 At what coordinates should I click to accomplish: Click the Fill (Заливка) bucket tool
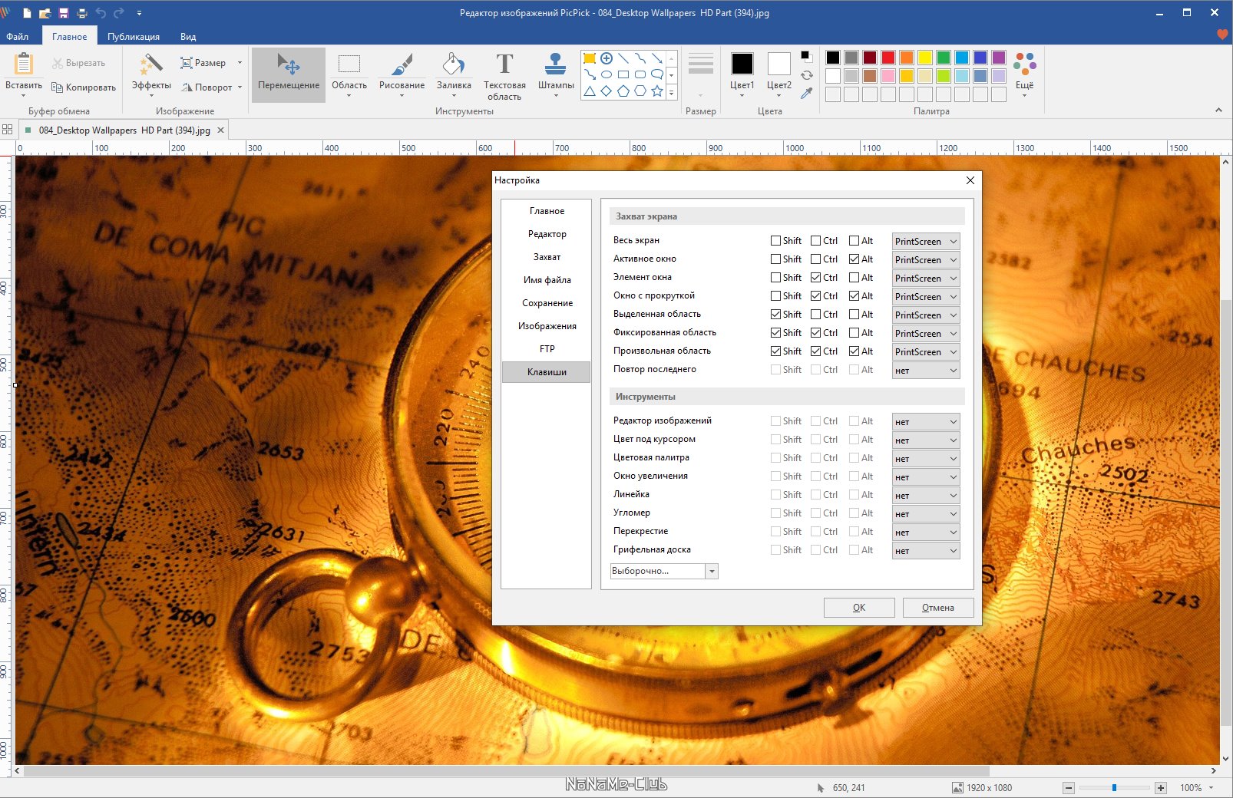(454, 74)
